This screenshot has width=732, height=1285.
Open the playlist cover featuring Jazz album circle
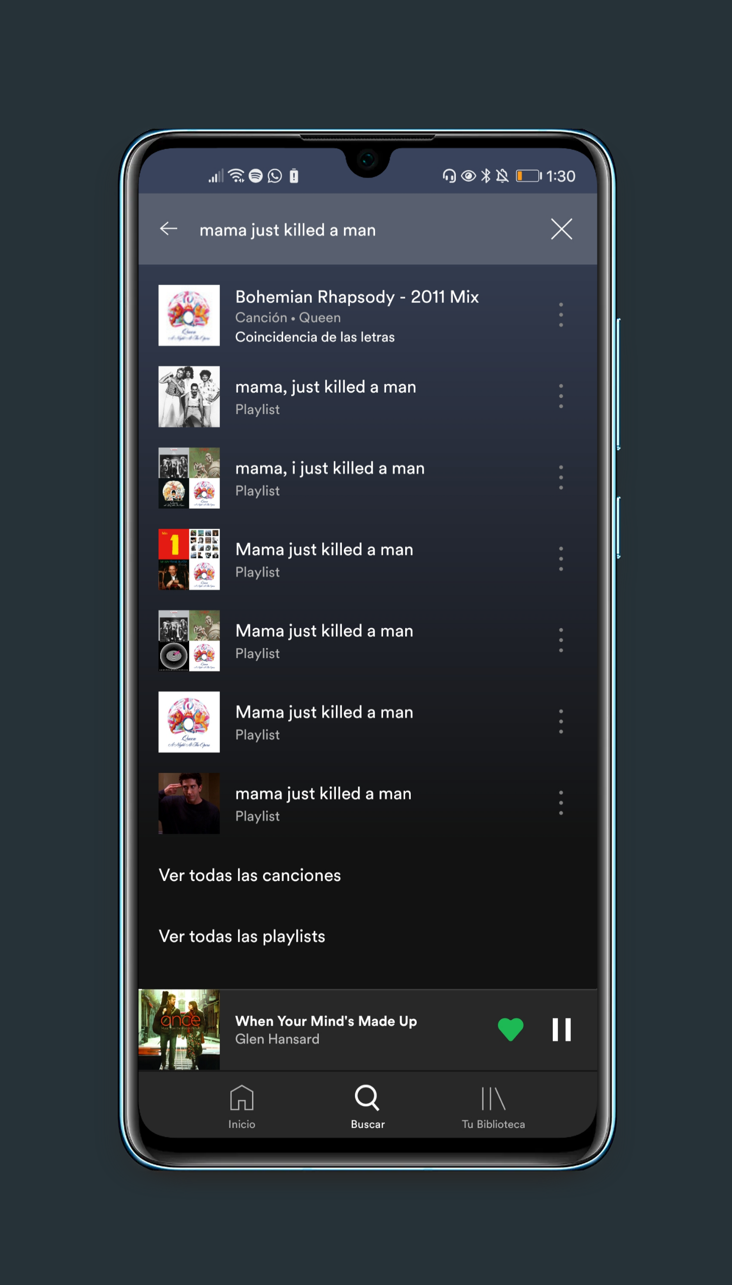189,640
